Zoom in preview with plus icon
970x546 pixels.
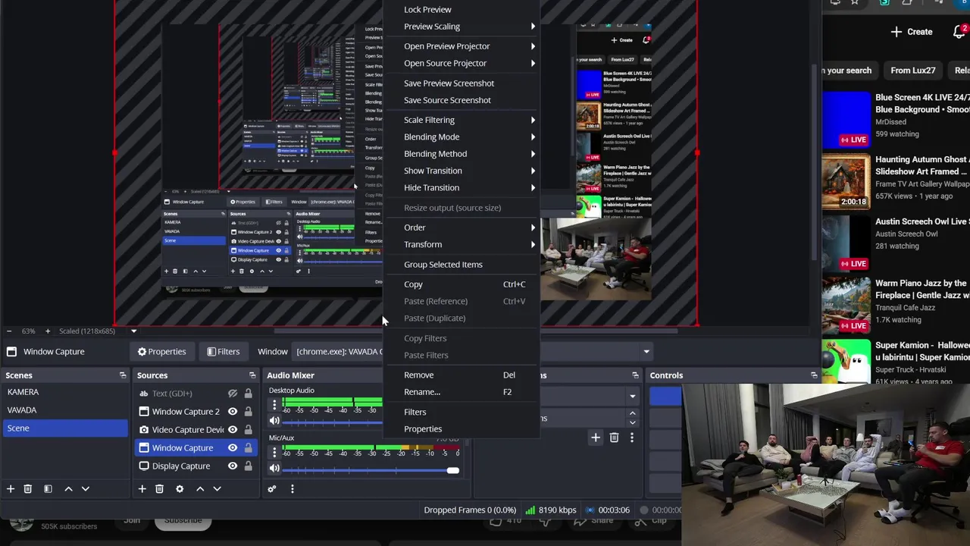click(x=47, y=331)
